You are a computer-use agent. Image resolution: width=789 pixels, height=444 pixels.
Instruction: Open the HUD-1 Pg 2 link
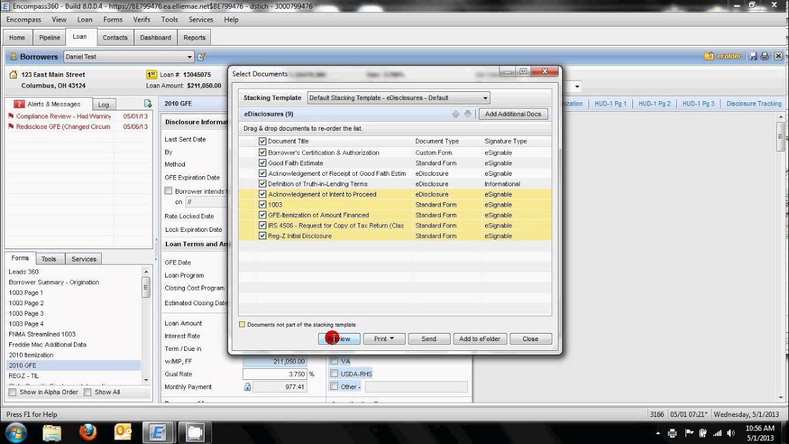(x=655, y=104)
